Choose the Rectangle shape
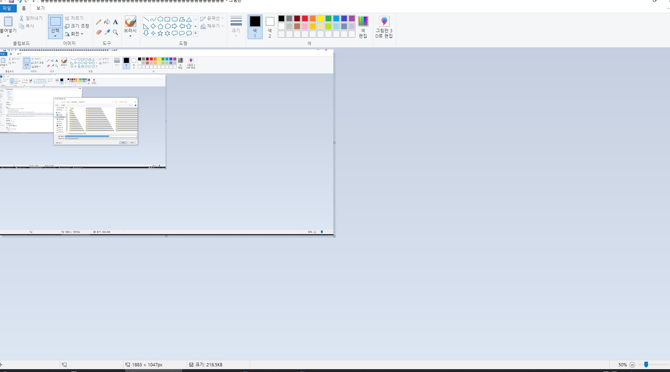Viewport: 670px width, 372px height. [167, 19]
